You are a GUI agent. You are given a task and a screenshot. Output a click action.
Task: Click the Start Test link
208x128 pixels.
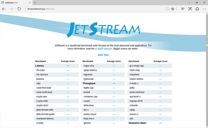(x=103, y=55)
